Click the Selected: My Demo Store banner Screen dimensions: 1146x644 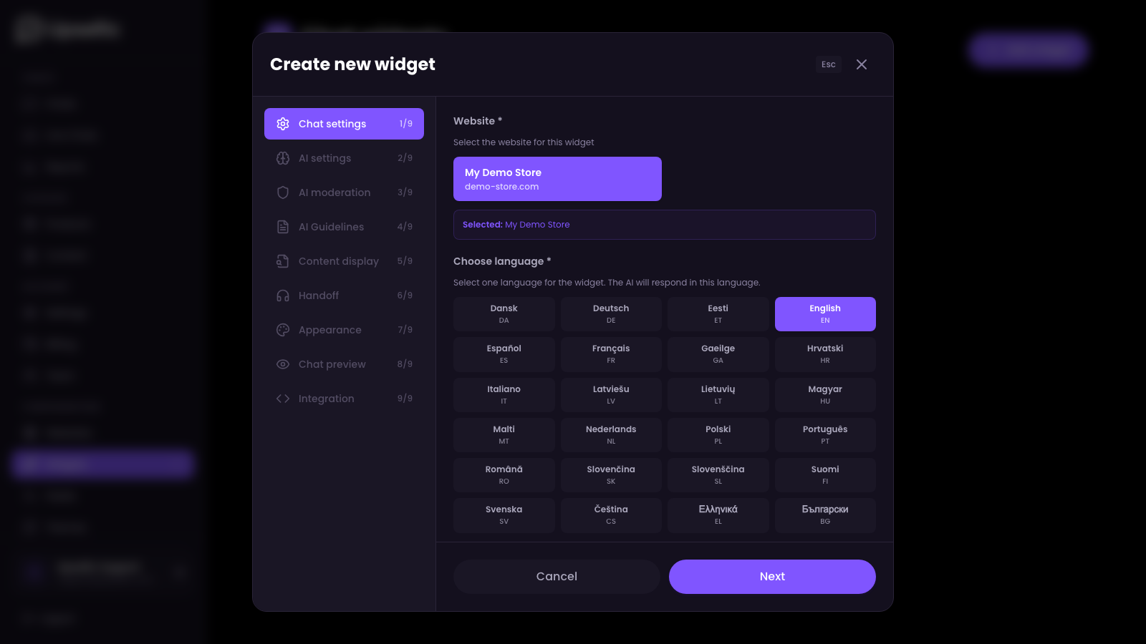[x=664, y=224]
